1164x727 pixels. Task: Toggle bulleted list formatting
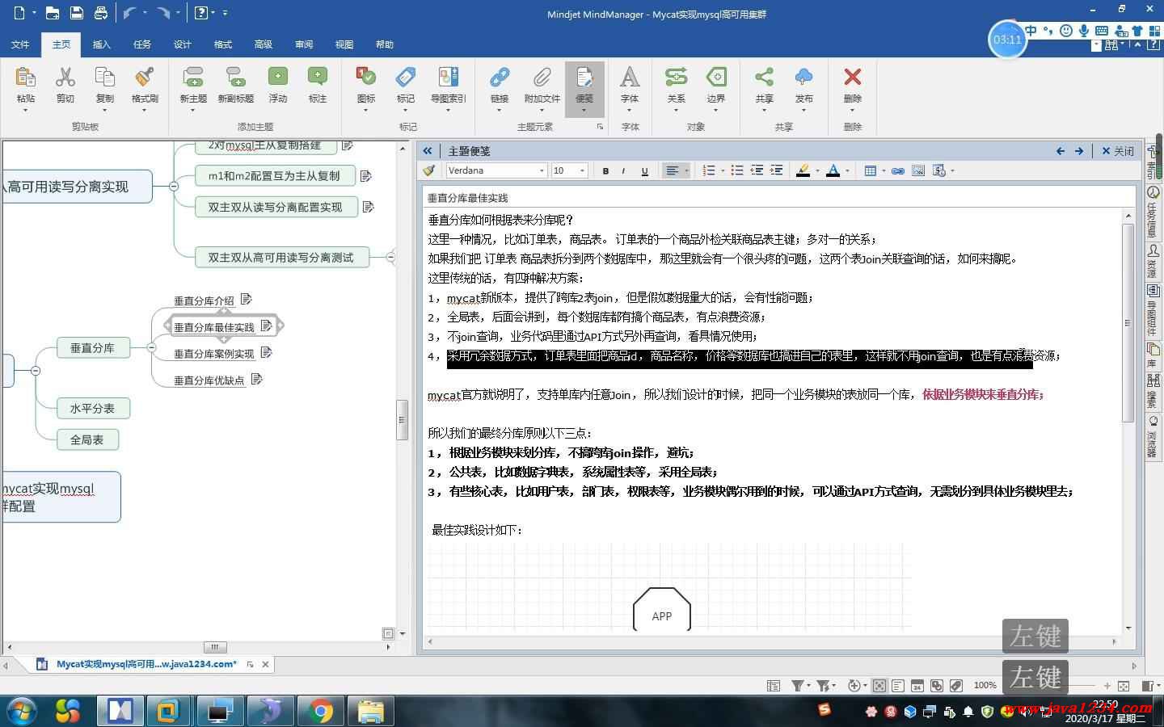pyautogui.click(x=736, y=170)
